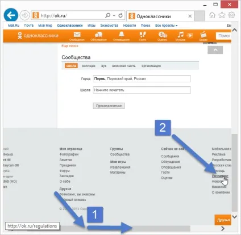
Task: Expand the Все проекты dropdown
Action: coord(166,26)
